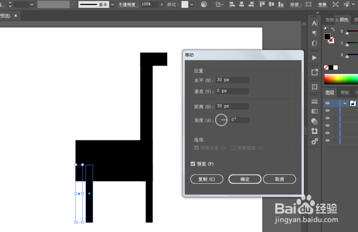Pick a color from the spectrum bar
The width and height of the screenshot is (358, 232).
click(341, 79)
